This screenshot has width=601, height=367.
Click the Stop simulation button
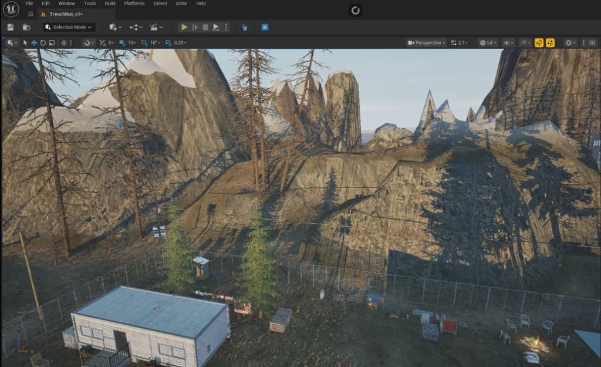tap(205, 27)
